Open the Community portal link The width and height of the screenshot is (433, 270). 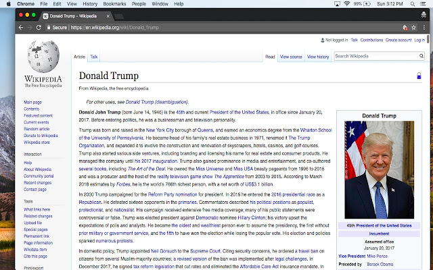point(39,176)
